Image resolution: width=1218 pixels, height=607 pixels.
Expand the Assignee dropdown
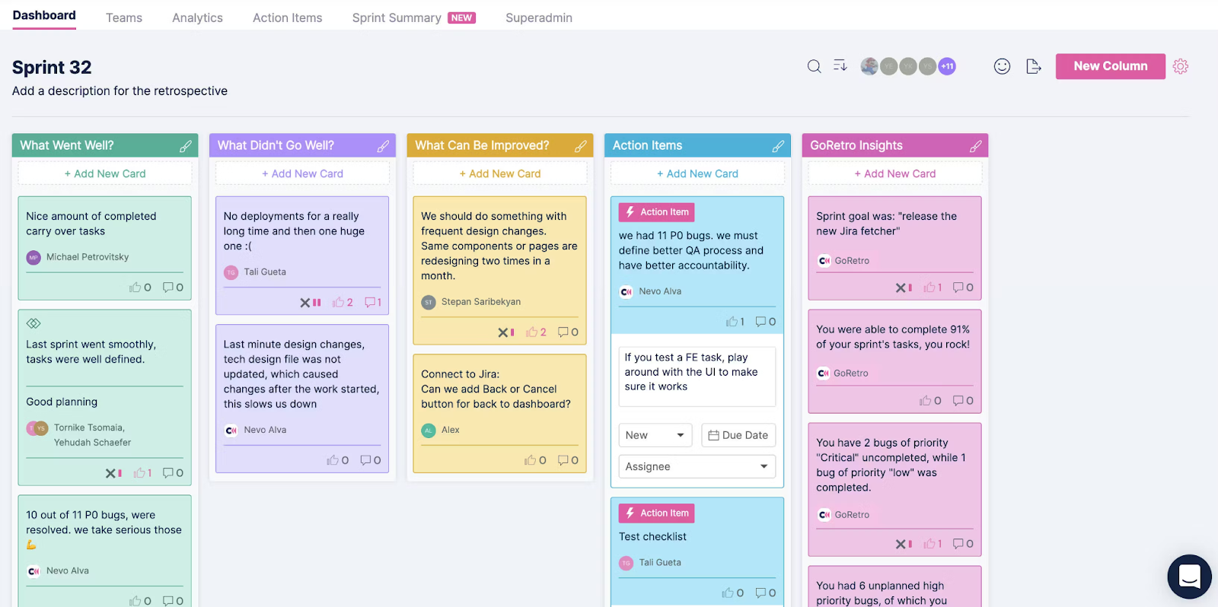[697, 466]
